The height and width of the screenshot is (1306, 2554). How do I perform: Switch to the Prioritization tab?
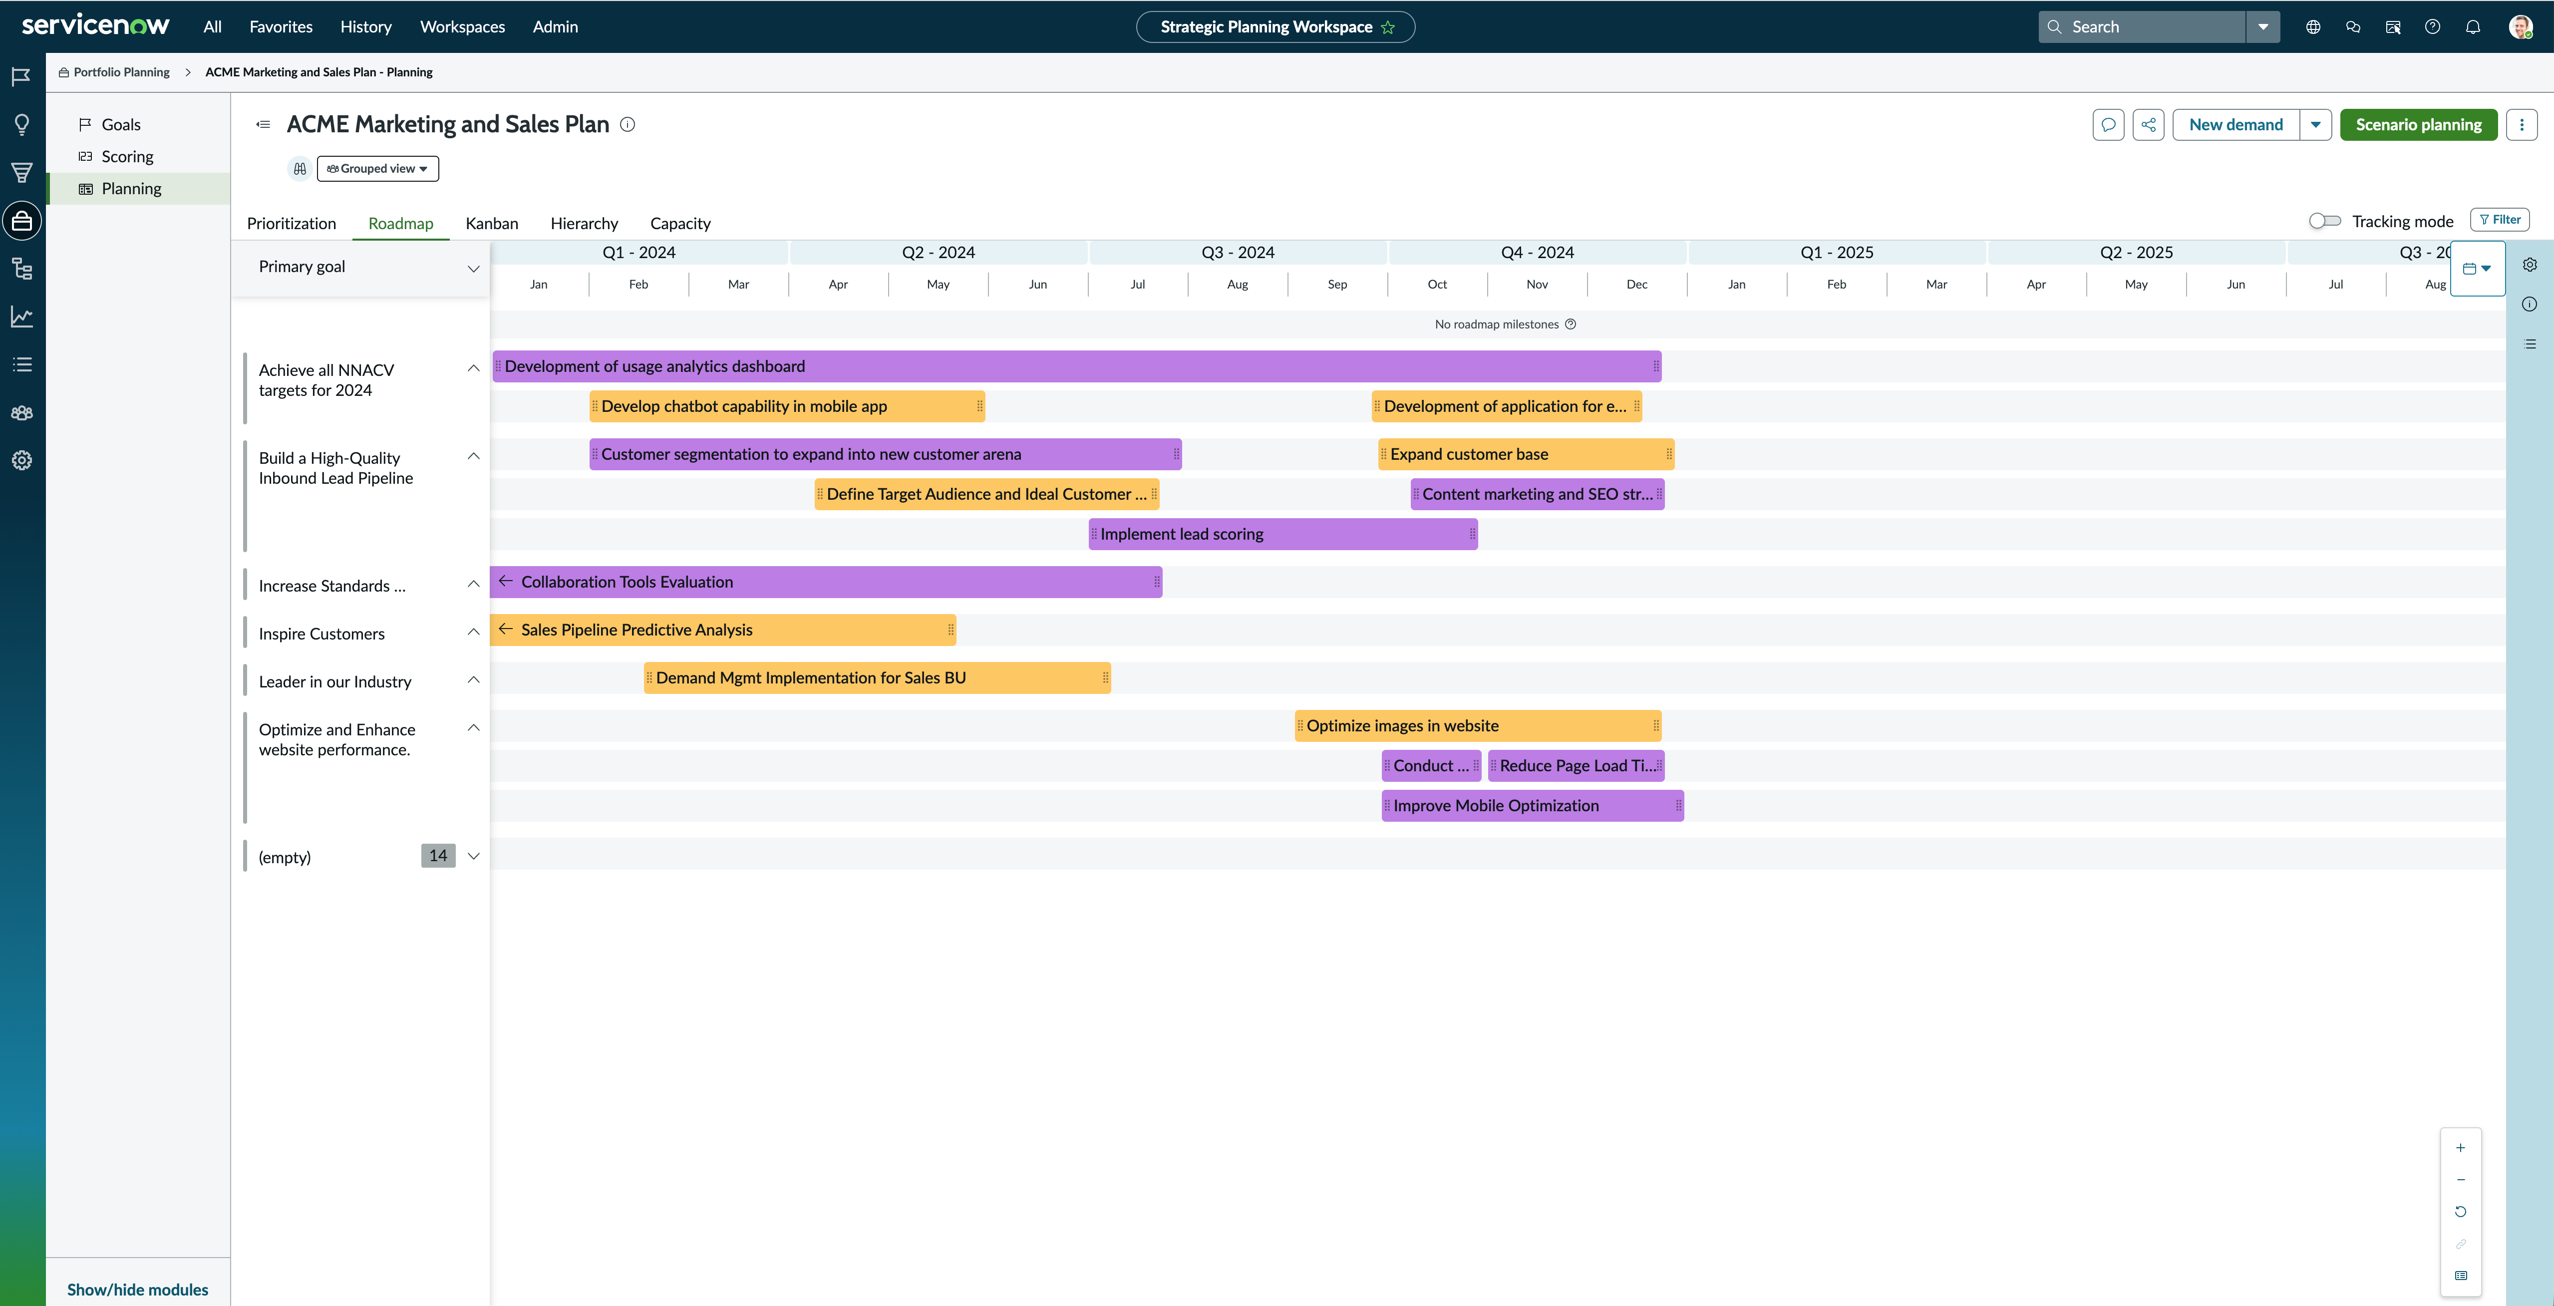coord(292,223)
